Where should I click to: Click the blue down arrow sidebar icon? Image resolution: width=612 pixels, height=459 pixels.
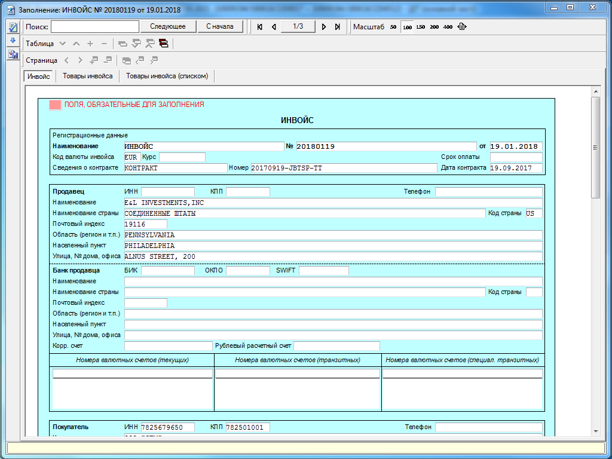click(x=12, y=41)
